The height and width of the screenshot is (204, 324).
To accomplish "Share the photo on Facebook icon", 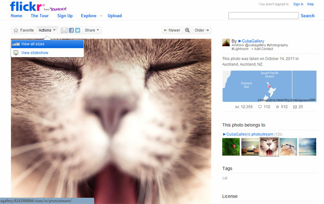I will click(71, 30).
